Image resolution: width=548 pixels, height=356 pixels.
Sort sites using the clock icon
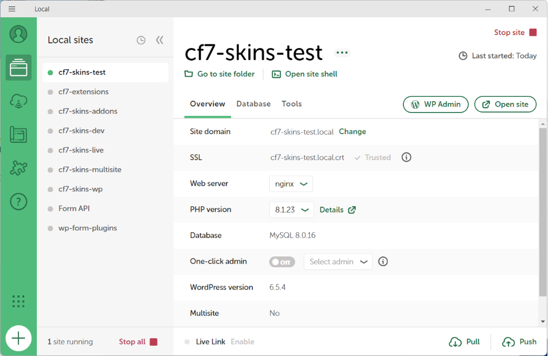click(141, 40)
